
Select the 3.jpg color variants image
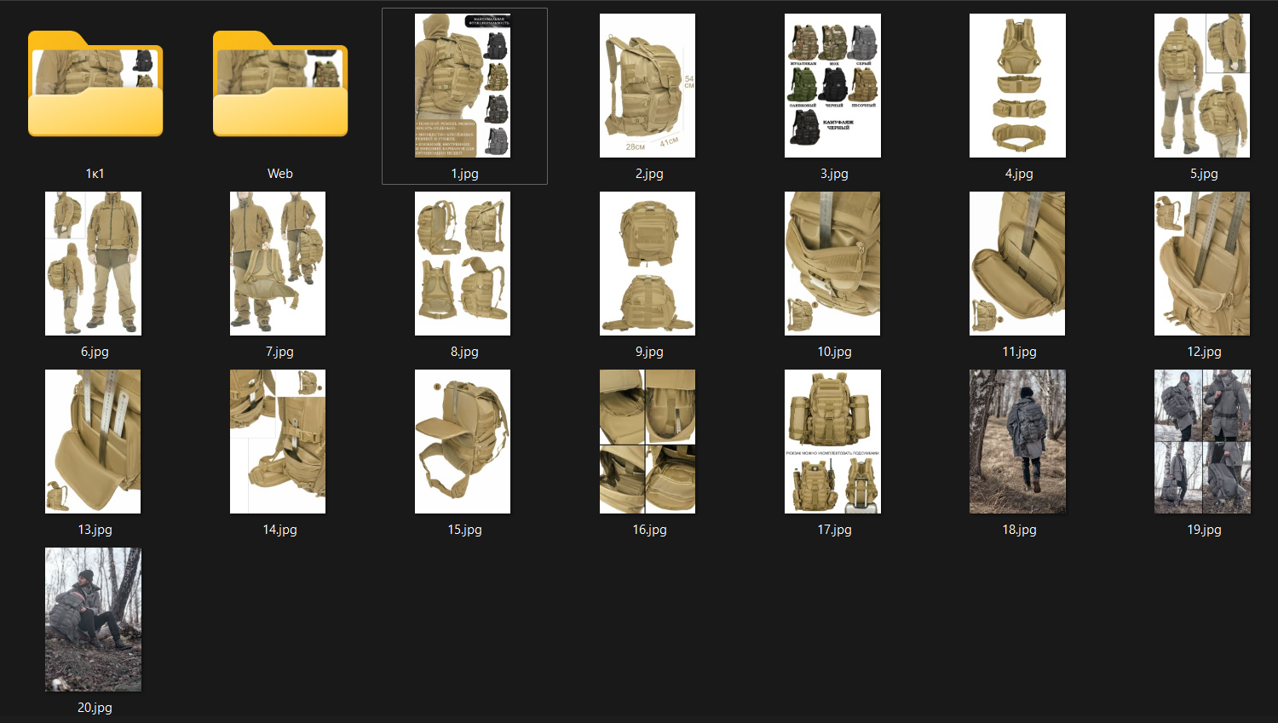tap(832, 85)
